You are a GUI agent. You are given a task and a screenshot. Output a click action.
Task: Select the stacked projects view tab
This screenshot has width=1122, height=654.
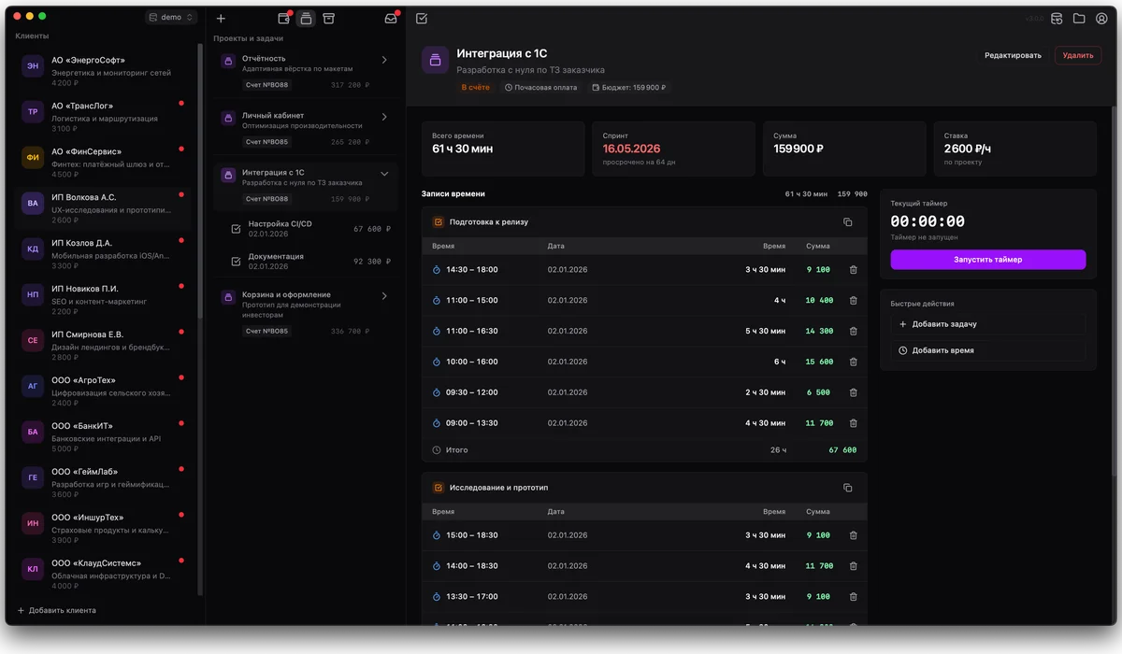click(x=306, y=18)
